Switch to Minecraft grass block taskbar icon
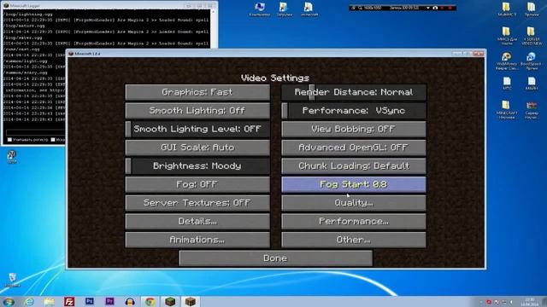This screenshot has height=307, width=547. [x=170, y=301]
